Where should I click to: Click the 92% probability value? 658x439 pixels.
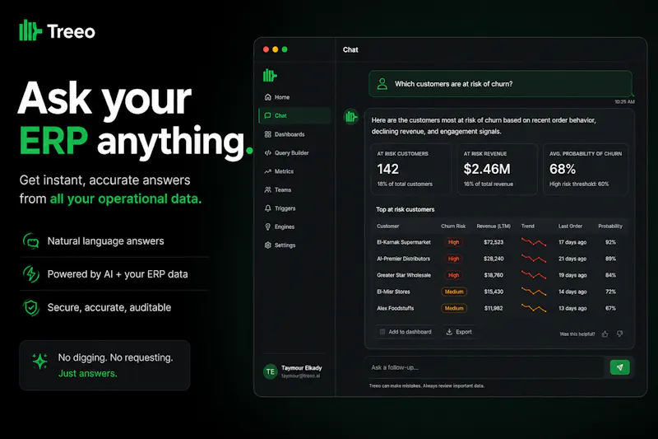pos(610,242)
